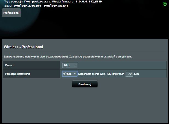
Task: Click the Disconnect clients with RSSI lower than text
Action: 101,74
